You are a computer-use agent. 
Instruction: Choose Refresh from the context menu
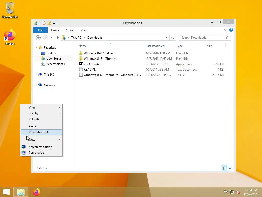[41, 119]
